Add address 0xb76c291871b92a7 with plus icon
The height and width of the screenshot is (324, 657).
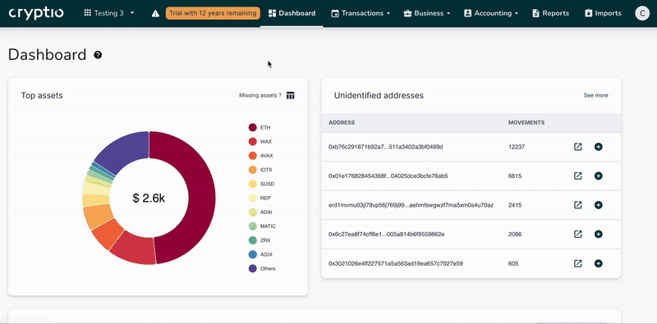pyautogui.click(x=599, y=147)
